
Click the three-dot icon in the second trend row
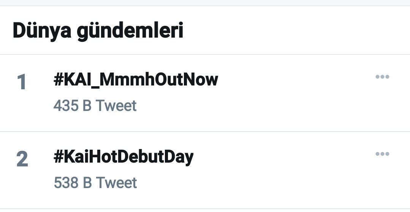382,154
